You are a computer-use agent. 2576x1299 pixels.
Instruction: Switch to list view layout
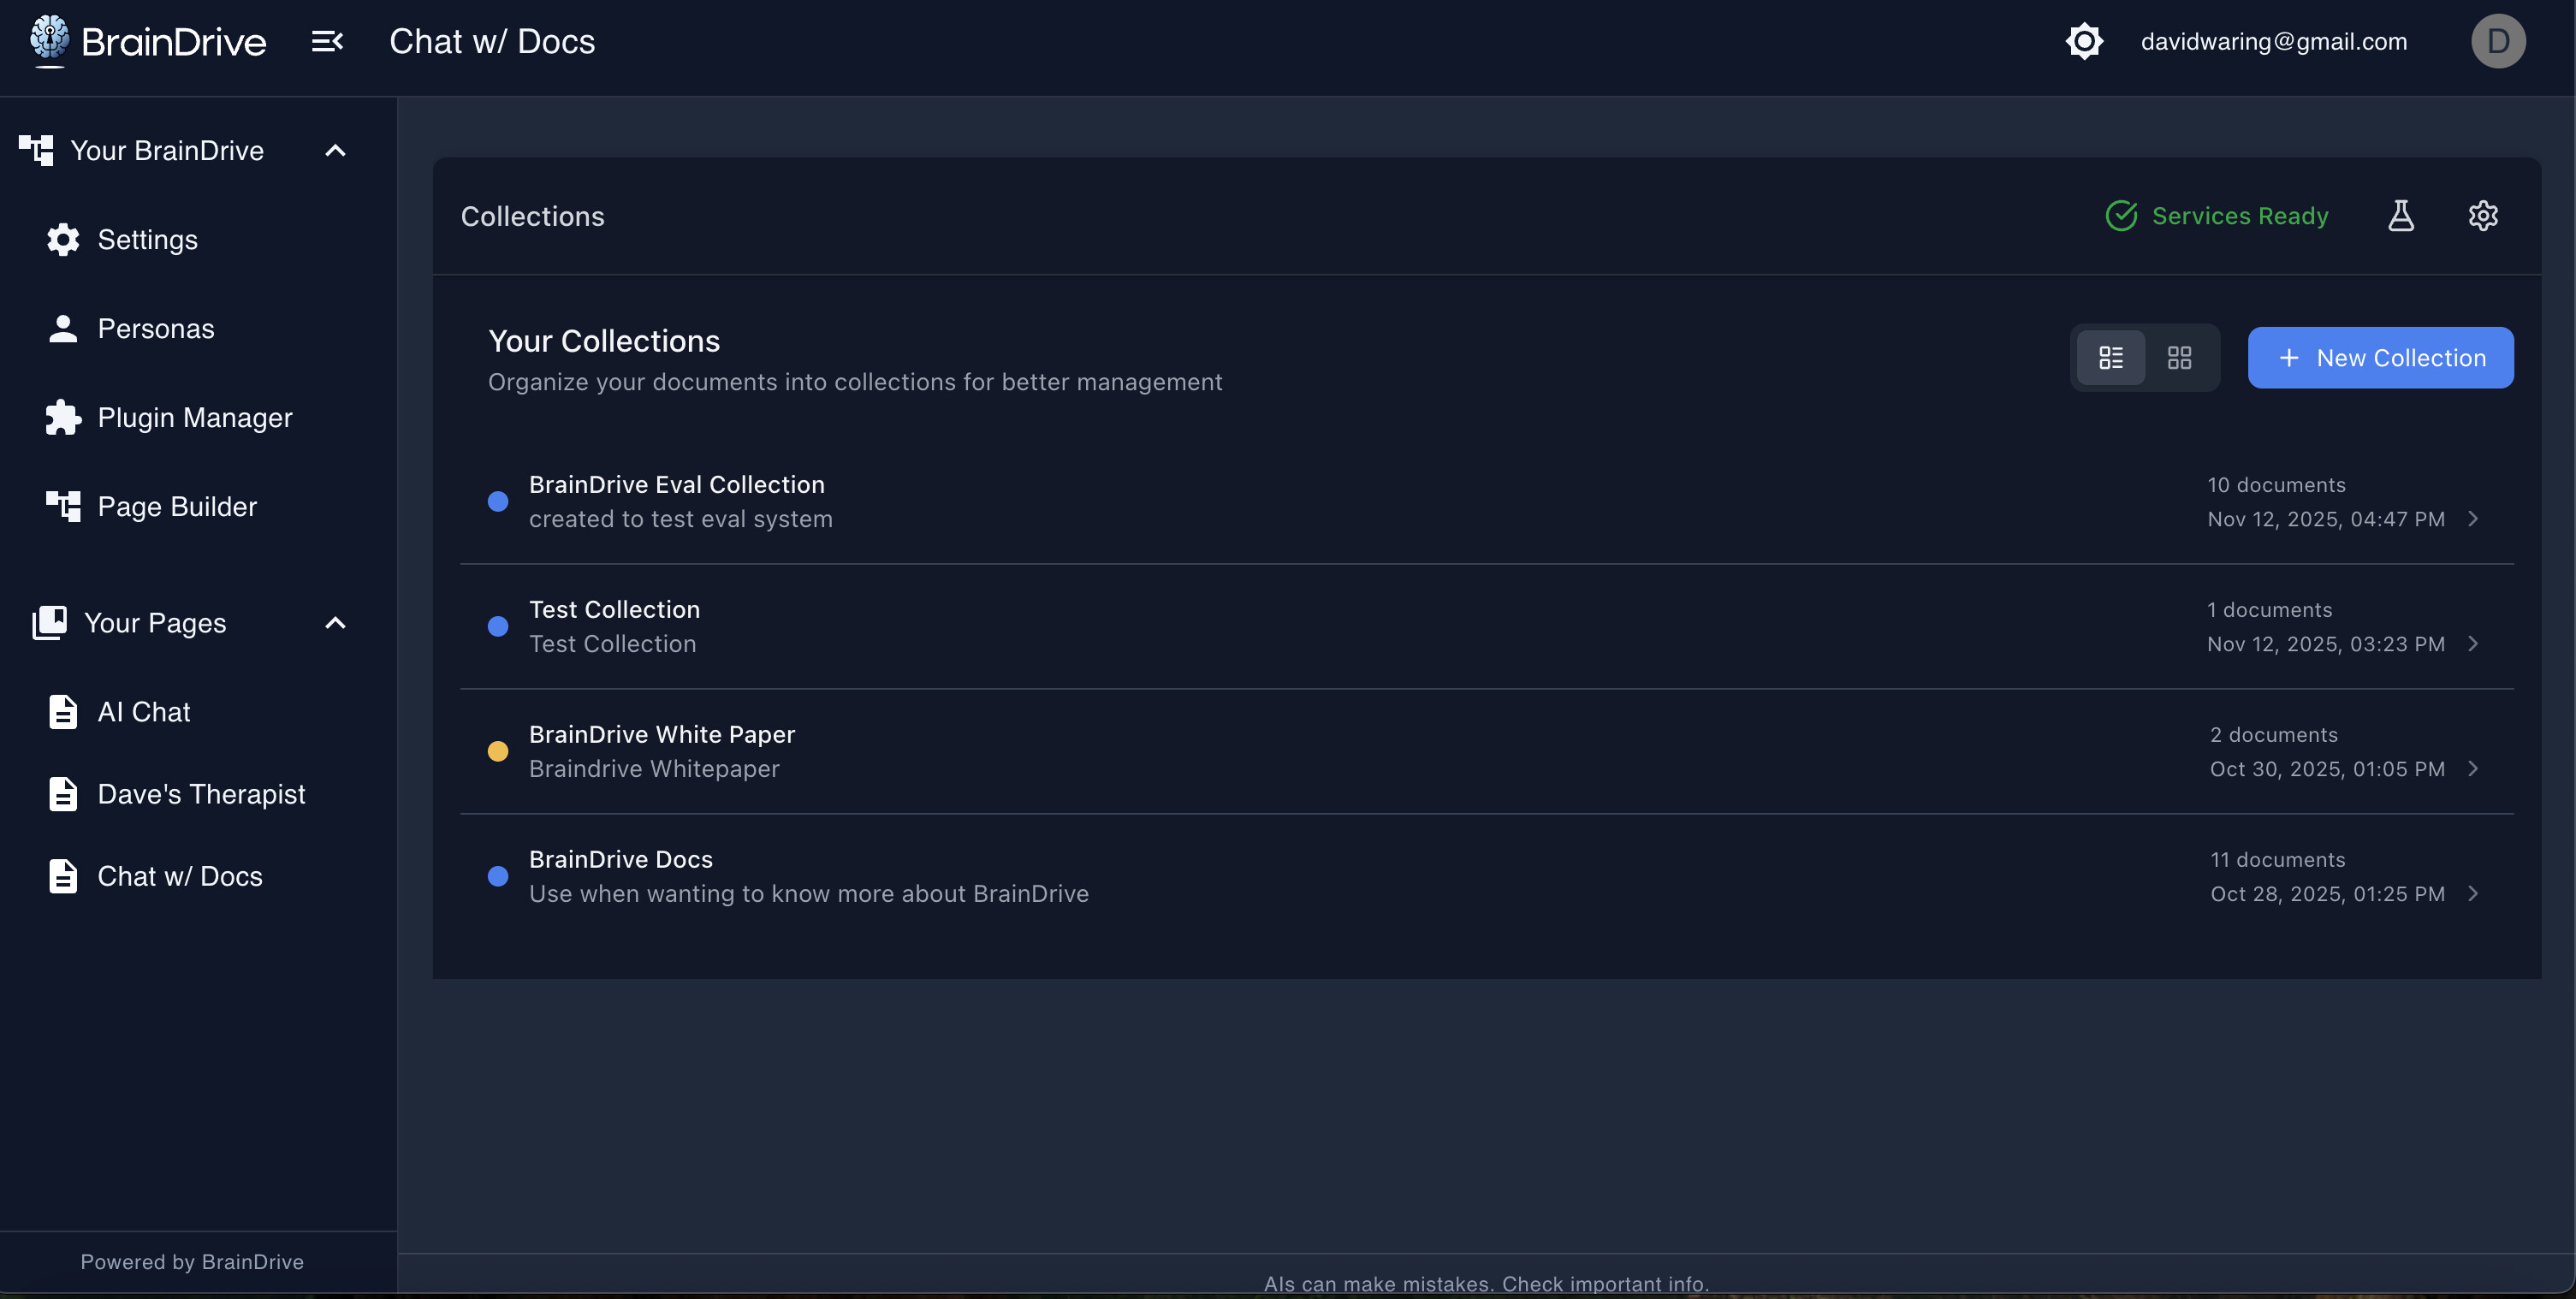point(2111,358)
